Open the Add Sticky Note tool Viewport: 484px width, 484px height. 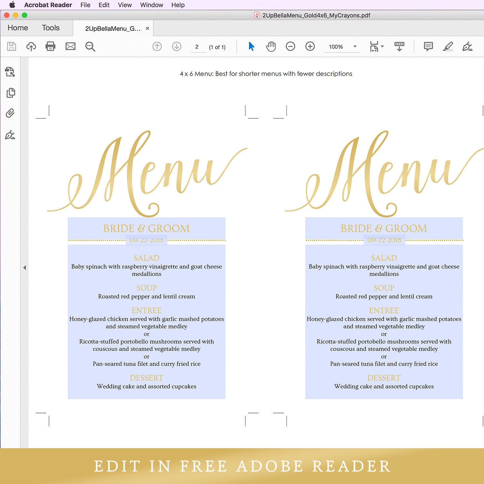pos(428,46)
